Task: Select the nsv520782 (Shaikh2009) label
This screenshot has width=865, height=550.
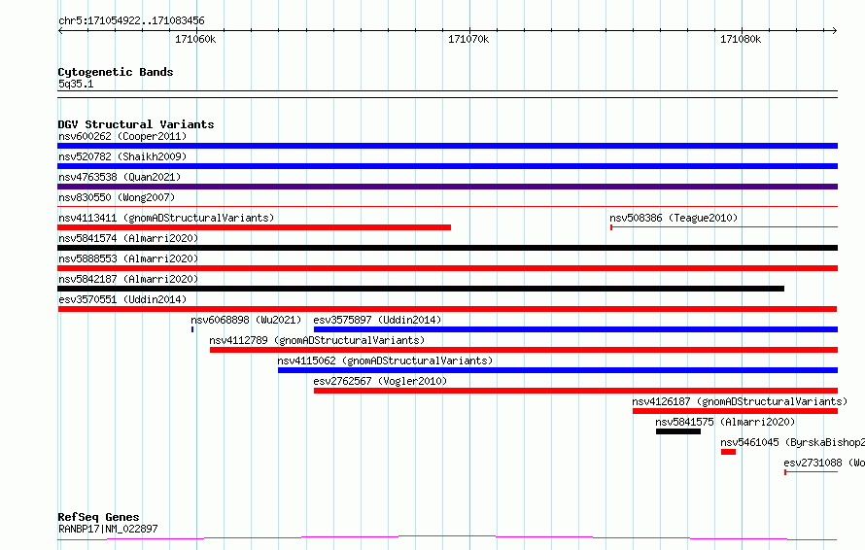Action: click(x=122, y=156)
